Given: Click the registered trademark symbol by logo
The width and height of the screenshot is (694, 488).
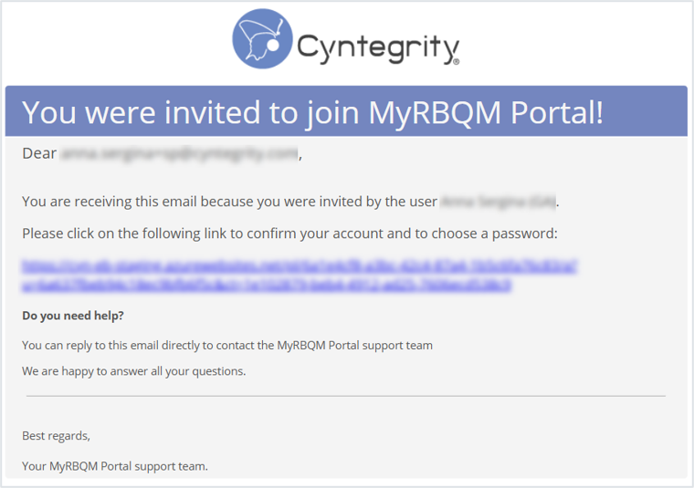Looking at the screenshot, I should point(456,62).
